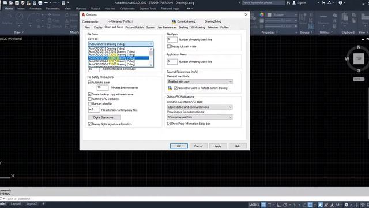Image resolution: width=369 pixels, height=208 pixels.
Task: Enable Full-time CRC validation
Action: tap(90, 99)
